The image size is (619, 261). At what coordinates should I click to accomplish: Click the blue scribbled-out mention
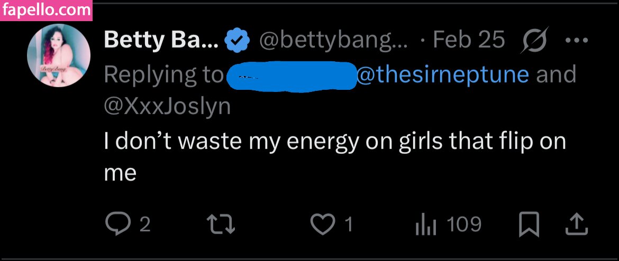point(291,75)
